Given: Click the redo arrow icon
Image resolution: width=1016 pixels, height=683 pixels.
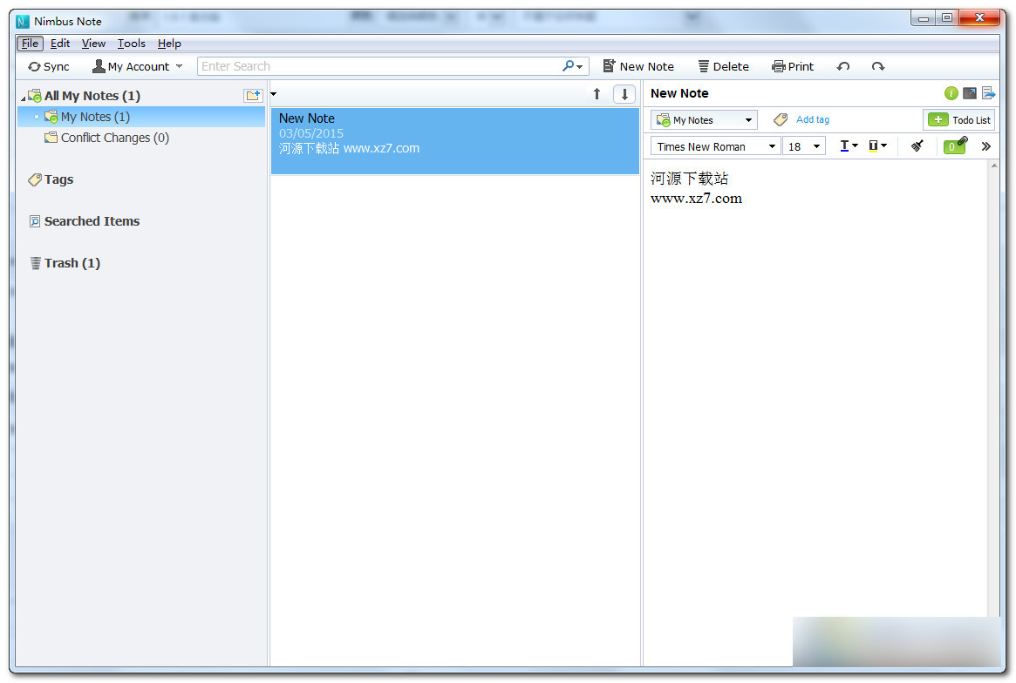Looking at the screenshot, I should [x=877, y=66].
